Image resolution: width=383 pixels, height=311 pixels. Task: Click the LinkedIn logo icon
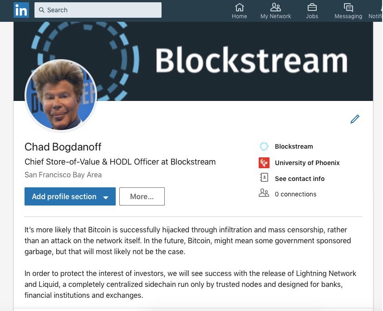click(x=21, y=10)
